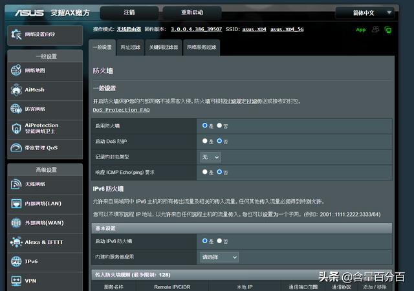Click the 基本设置 section header
414x291 pixels.
241,228
